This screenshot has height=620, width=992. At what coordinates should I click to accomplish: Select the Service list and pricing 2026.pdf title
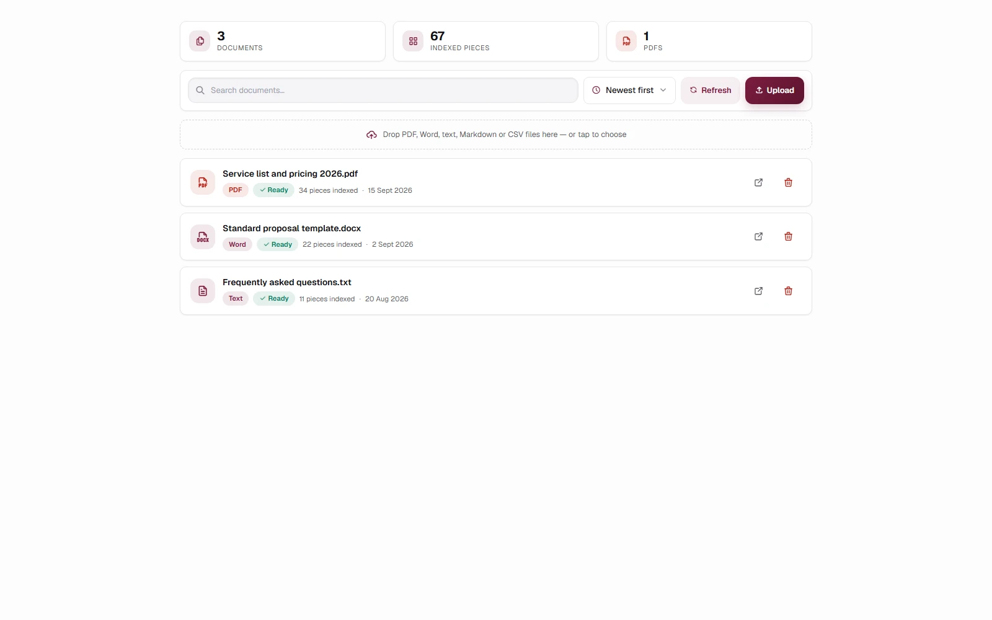point(290,174)
